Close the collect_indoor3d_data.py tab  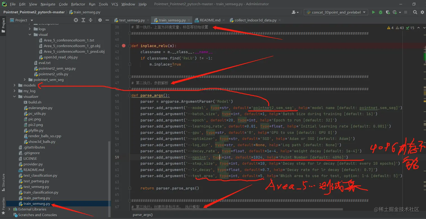[280, 20]
